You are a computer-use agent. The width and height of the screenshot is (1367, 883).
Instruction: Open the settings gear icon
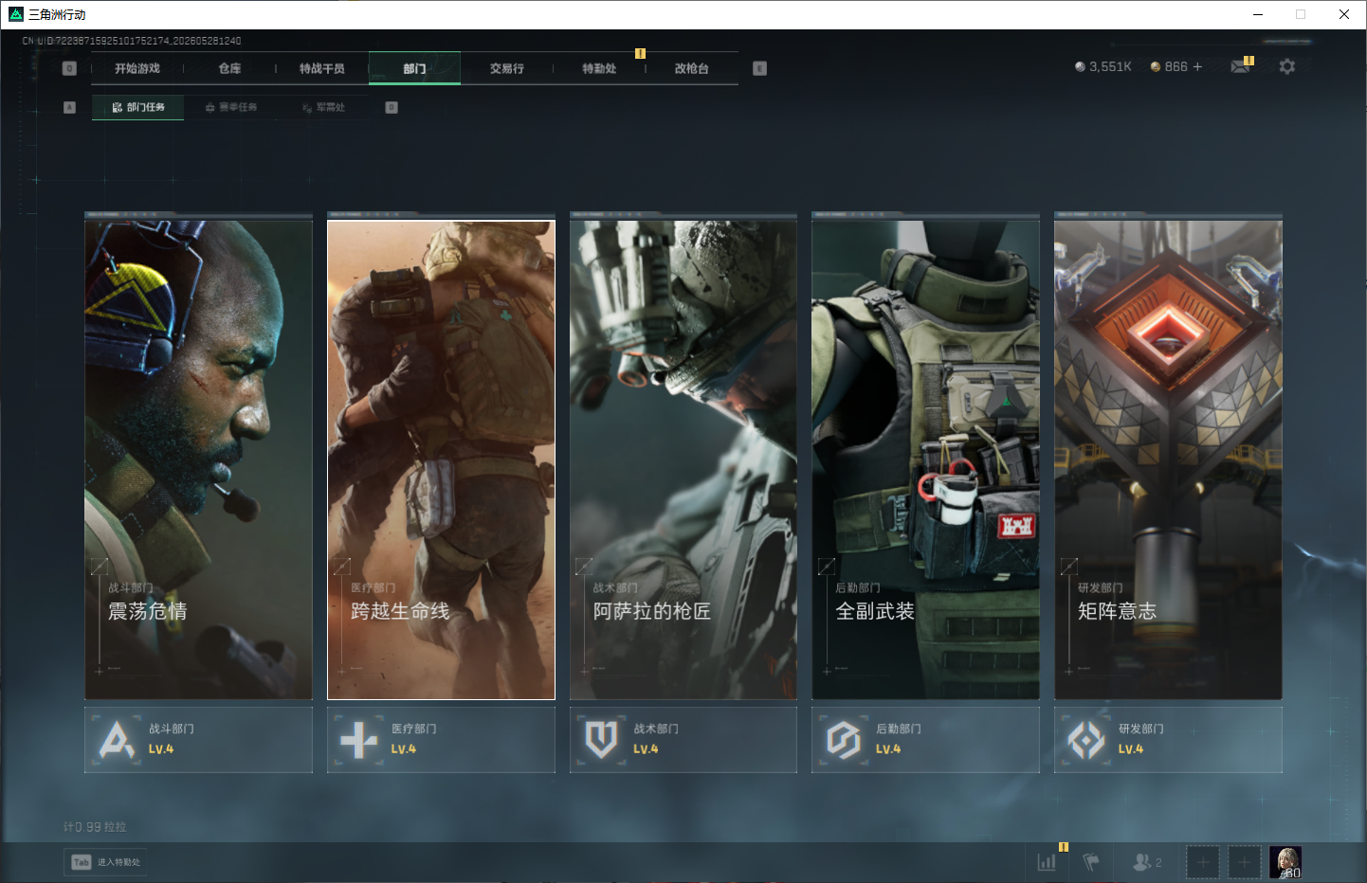[x=1286, y=66]
